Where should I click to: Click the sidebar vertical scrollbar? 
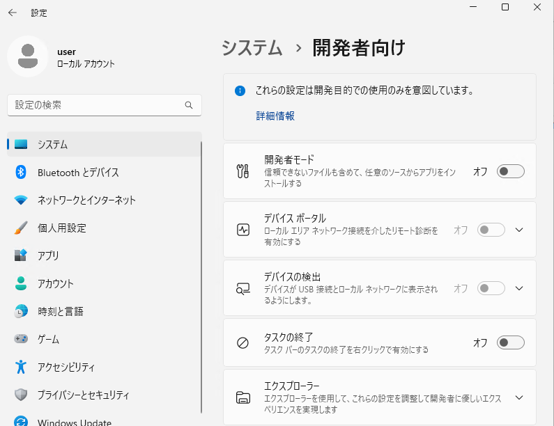(201, 278)
